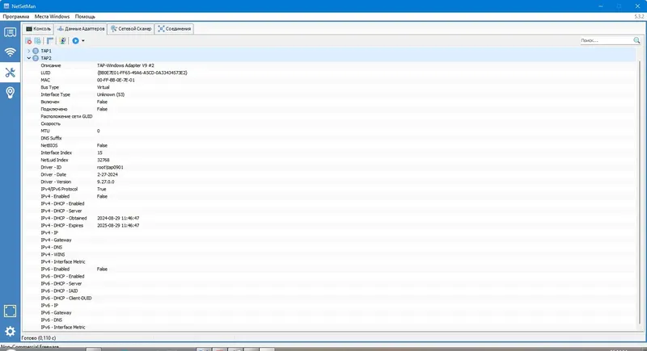This screenshot has height=351, width=647.
Task: Click the Virtual bus type value
Action: point(104,87)
